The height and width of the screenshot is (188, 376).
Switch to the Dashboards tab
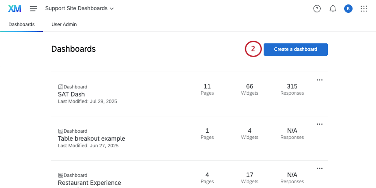pos(21,24)
